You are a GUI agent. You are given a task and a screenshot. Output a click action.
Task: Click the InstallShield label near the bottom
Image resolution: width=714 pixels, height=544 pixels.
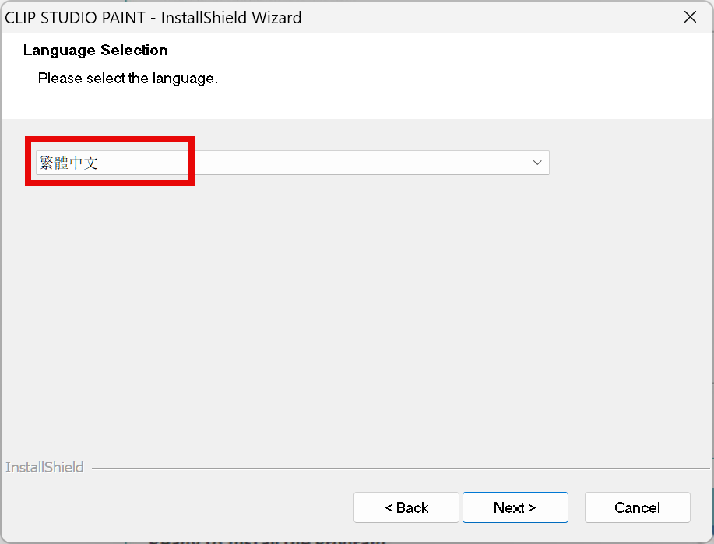(44, 468)
